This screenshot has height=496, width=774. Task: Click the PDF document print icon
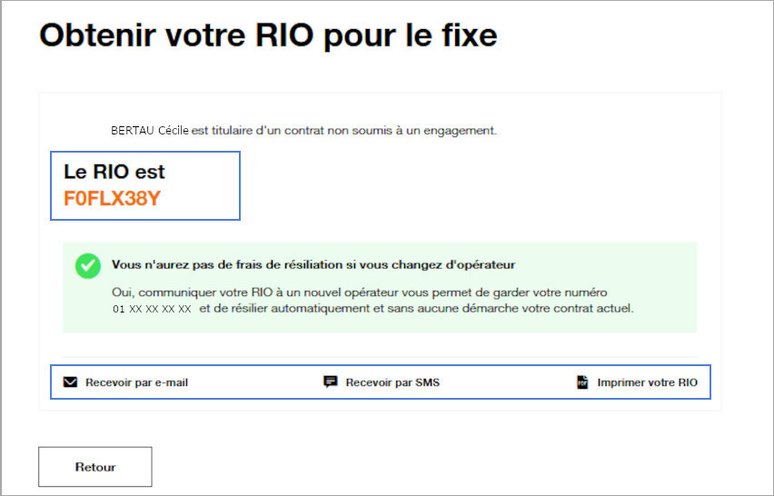pos(582,382)
